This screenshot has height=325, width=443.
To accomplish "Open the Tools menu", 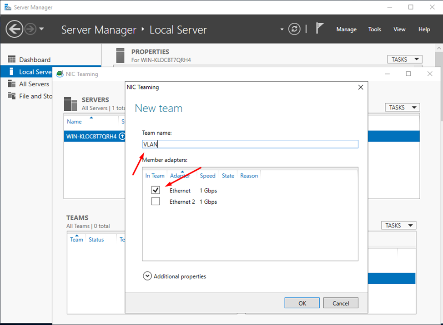I will click(x=374, y=29).
